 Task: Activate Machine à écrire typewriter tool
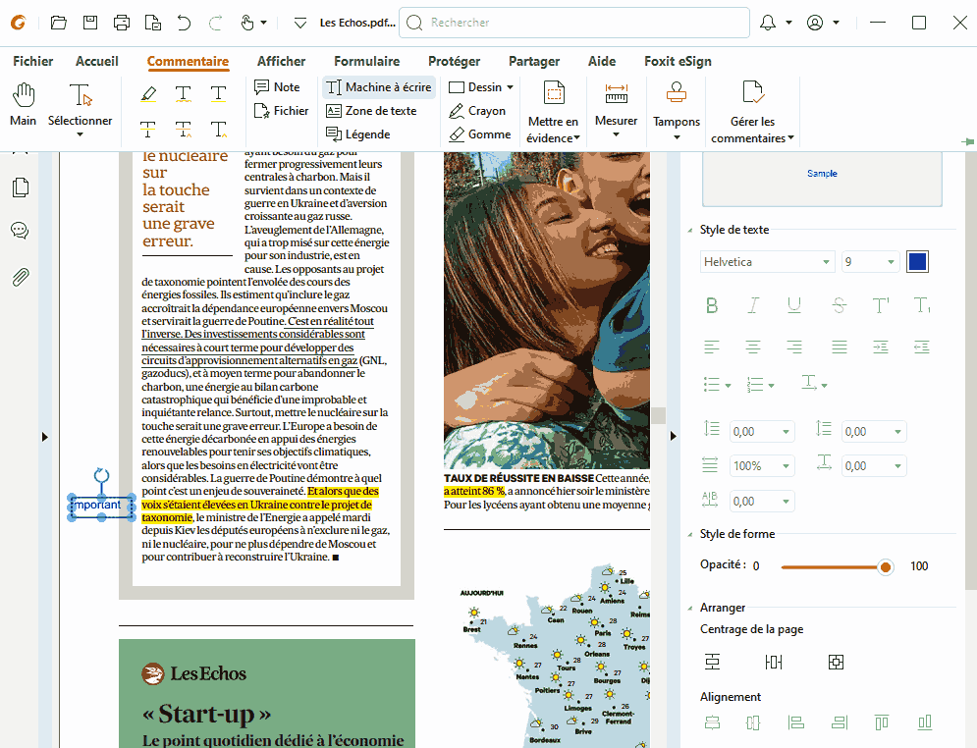click(x=379, y=87)
